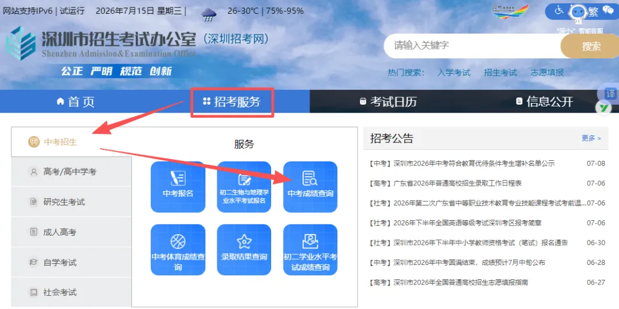Click 更多 > in 招考公告
This screenshot has height=309, width=619.
(x=591, y=138)
